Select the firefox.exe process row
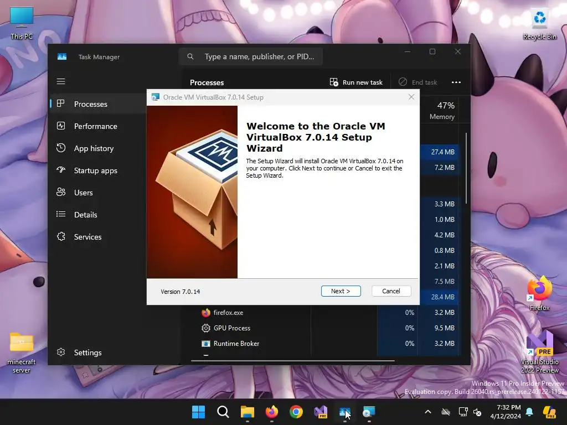Image resolution: width=567 pixels, height=425 pixels. pos(326,313)
